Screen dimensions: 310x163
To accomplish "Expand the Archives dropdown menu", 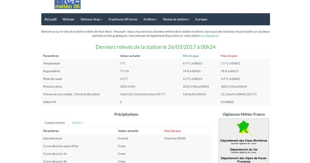I will coord(150,19).
